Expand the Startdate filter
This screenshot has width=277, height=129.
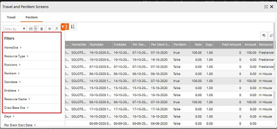coord(12,82)
